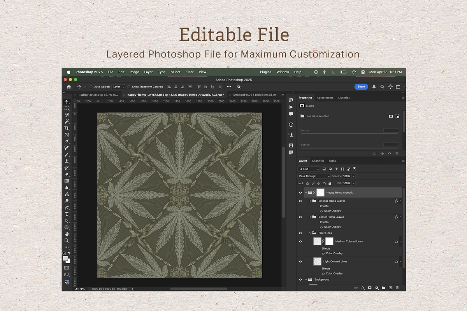The width and height of the screenshot is (467, 311).
Task: Select the Brush tool
Action: click(x=67, y=155)
